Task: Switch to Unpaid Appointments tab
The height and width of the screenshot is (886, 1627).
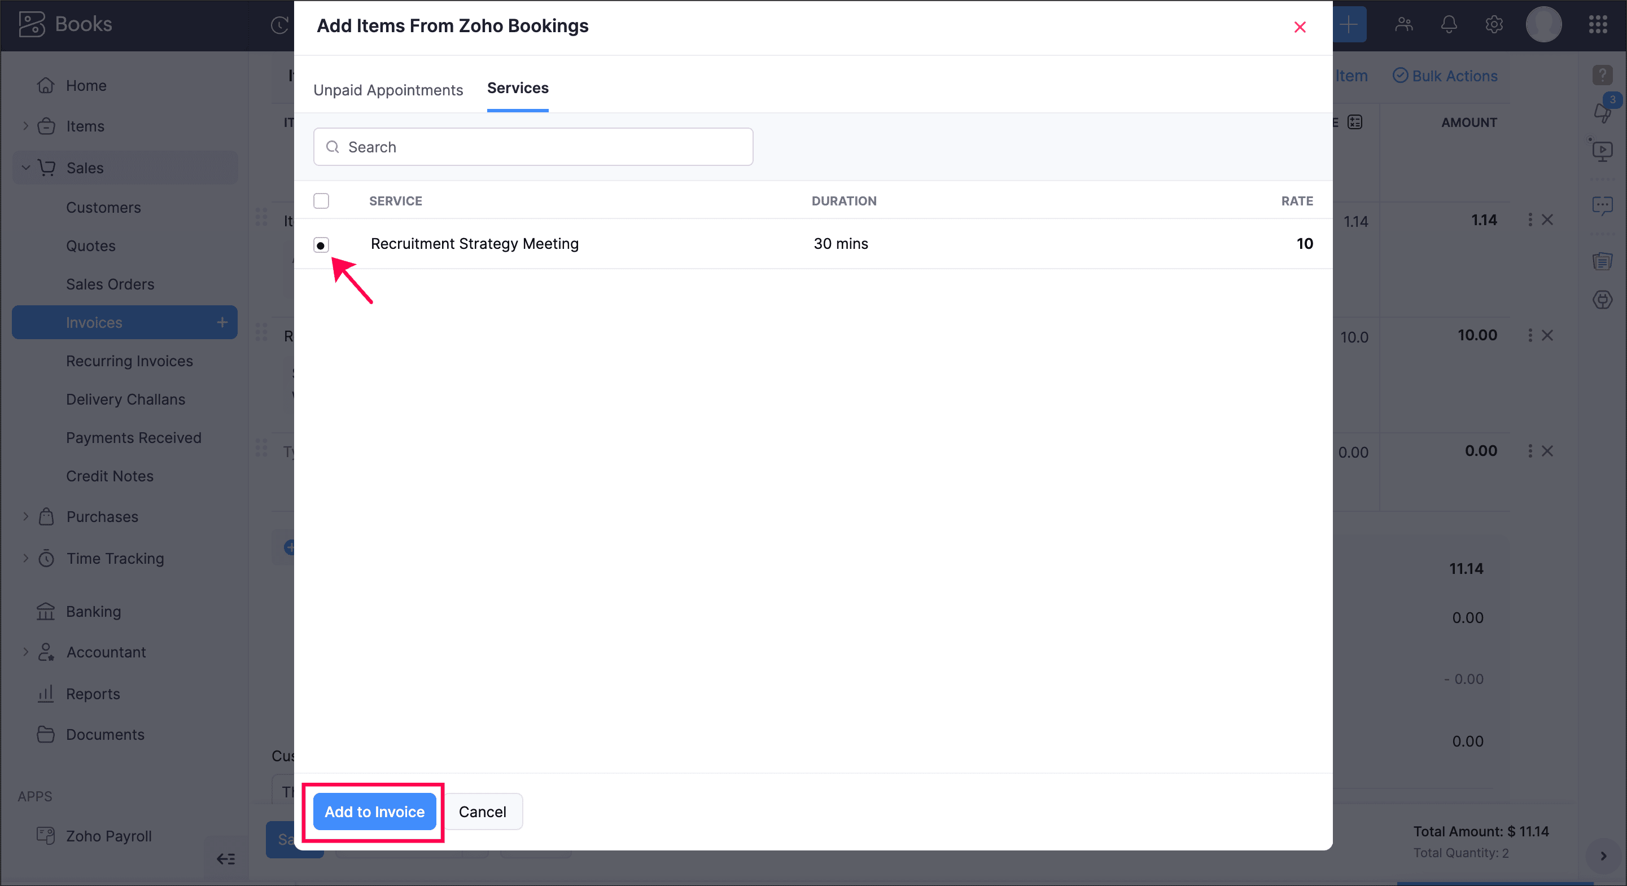Action: [388, 90]
